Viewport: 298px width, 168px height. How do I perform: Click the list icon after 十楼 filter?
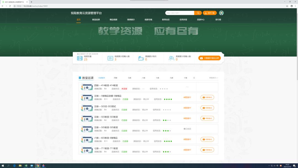point(194,78)
